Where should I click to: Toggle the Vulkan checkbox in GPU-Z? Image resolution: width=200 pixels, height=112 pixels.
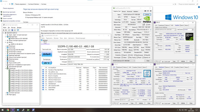click(122, 58)
